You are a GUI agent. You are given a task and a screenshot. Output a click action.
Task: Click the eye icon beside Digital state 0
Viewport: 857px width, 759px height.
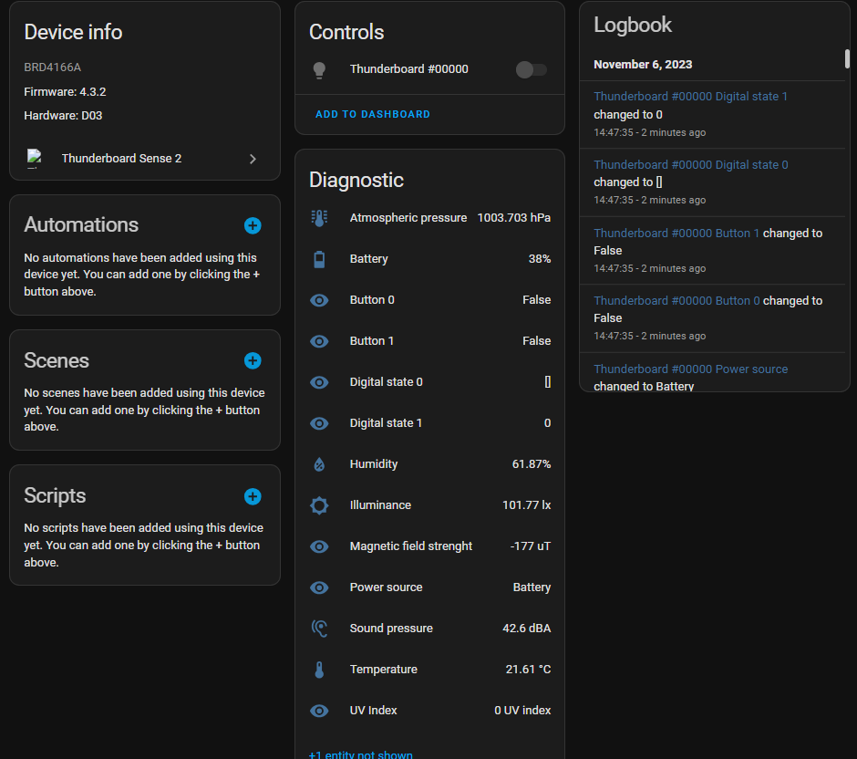click(319, 382)
